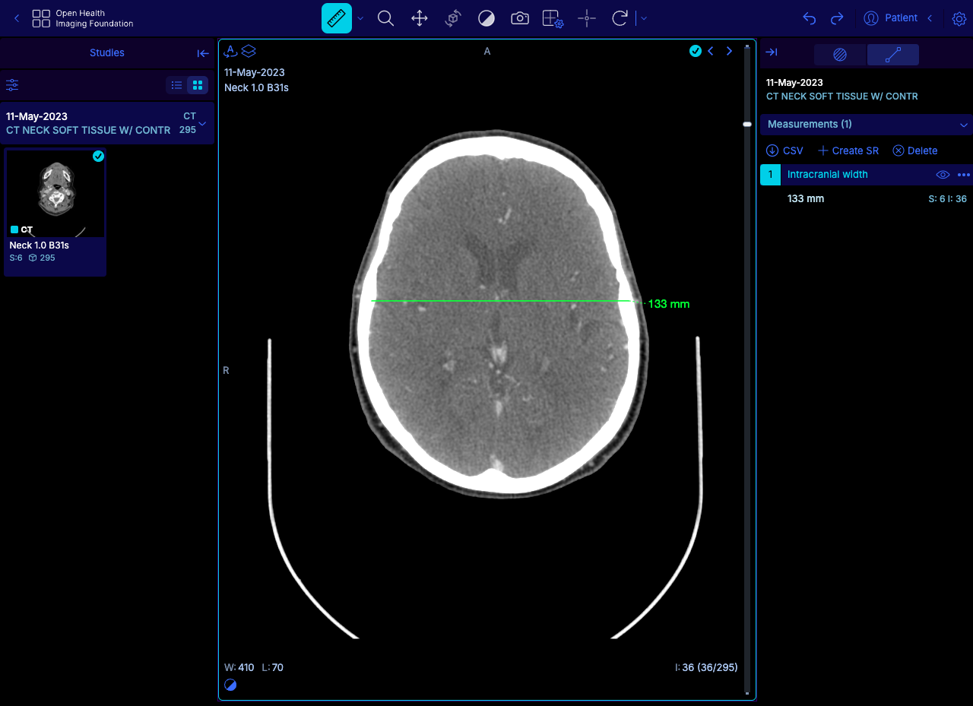Switch to the Segmentation panel tab
Image resolution: width=973 pixels, height=706 pixels.
840,55
